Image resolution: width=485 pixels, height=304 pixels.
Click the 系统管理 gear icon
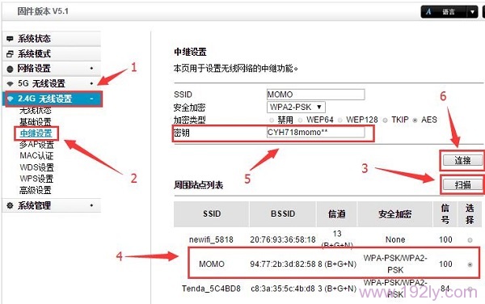coord(10,205)
